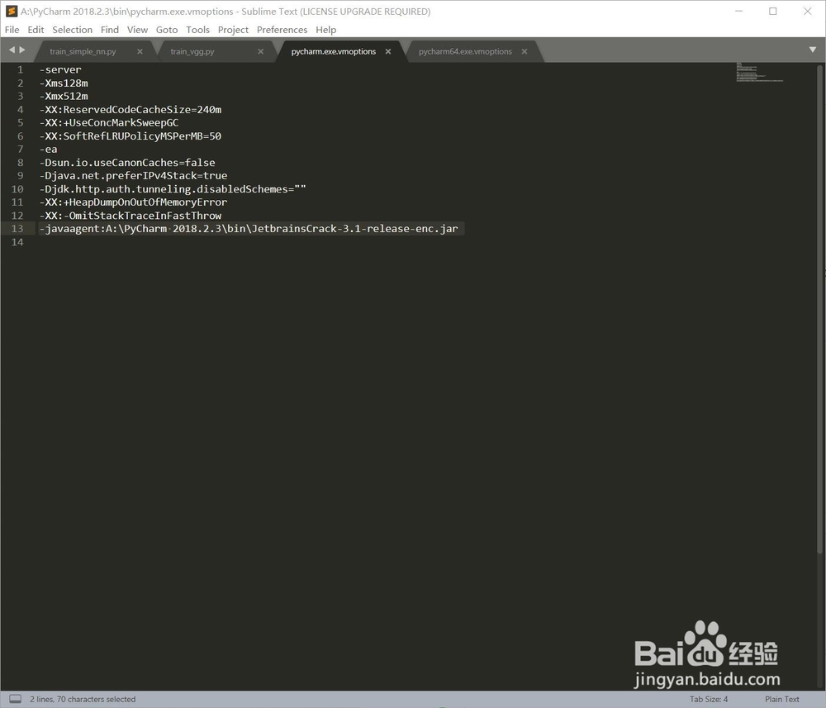
Task: Toggle the side bar switcher icon in status bar
Action: tap(15, 699)
